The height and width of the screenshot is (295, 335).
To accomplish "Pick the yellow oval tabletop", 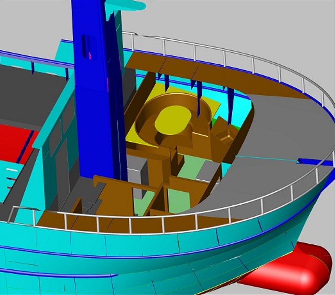I will coord(173,120).
